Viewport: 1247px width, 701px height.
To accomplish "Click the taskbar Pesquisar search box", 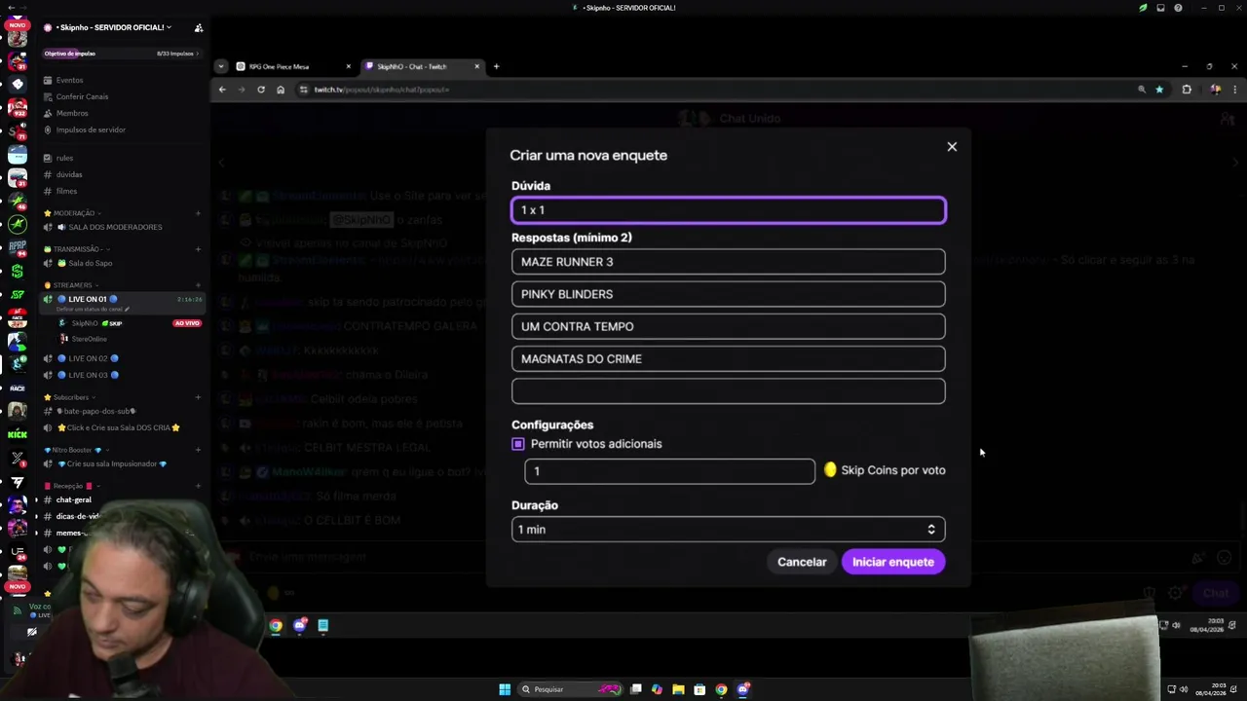I will 570,689.
